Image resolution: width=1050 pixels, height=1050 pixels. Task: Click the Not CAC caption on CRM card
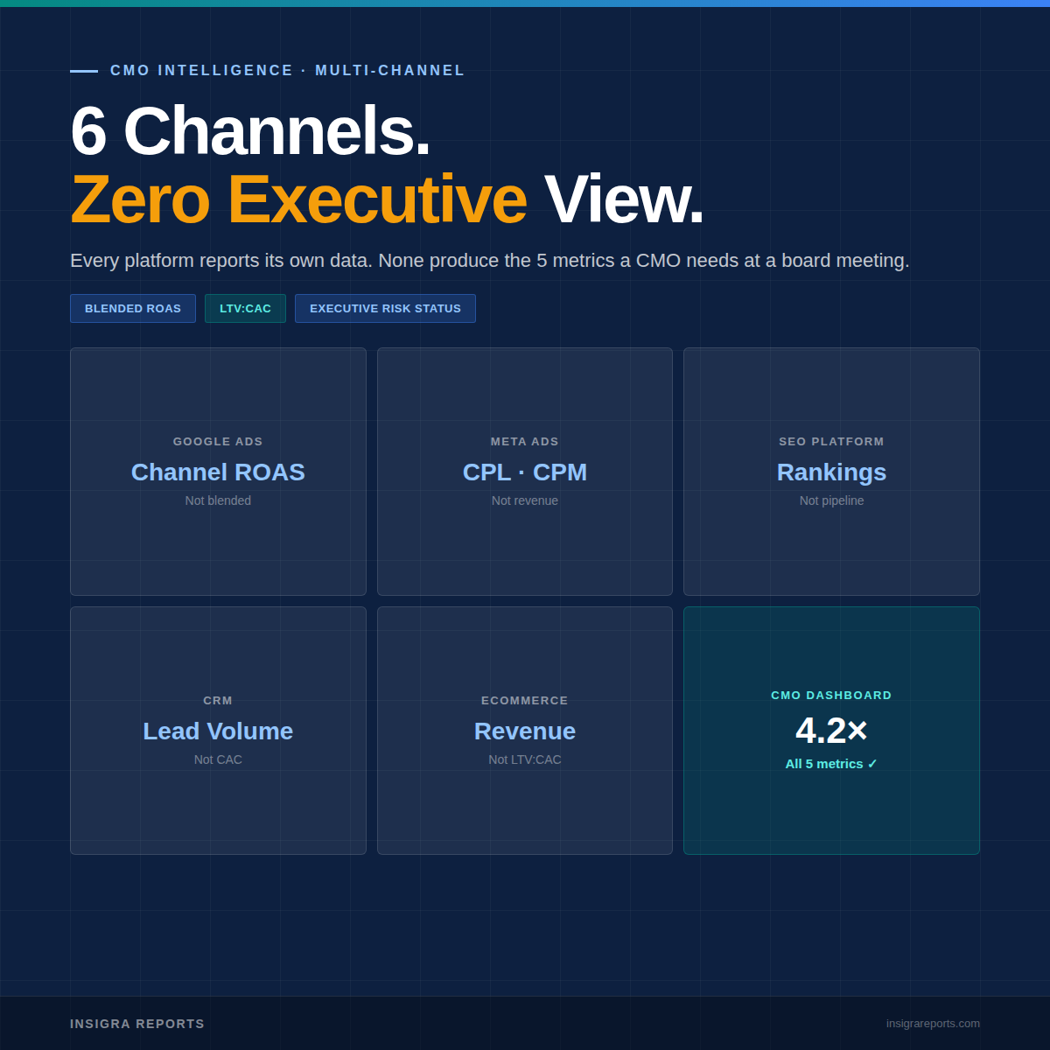(218, 759)
